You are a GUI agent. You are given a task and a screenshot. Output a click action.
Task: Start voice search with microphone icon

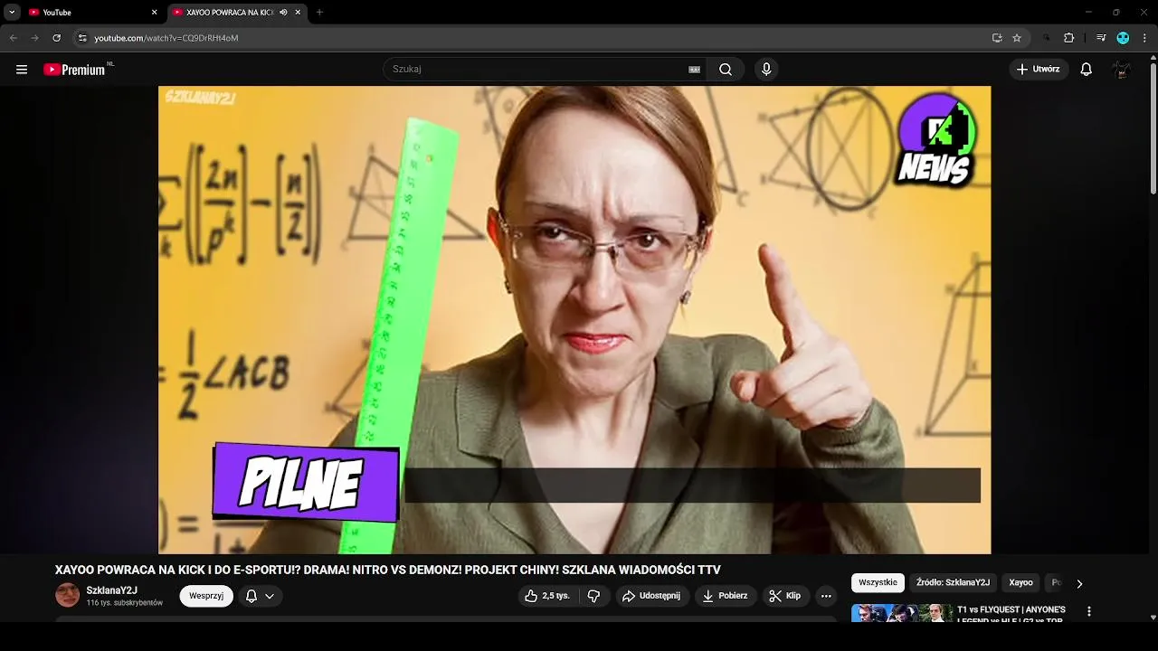766,70
